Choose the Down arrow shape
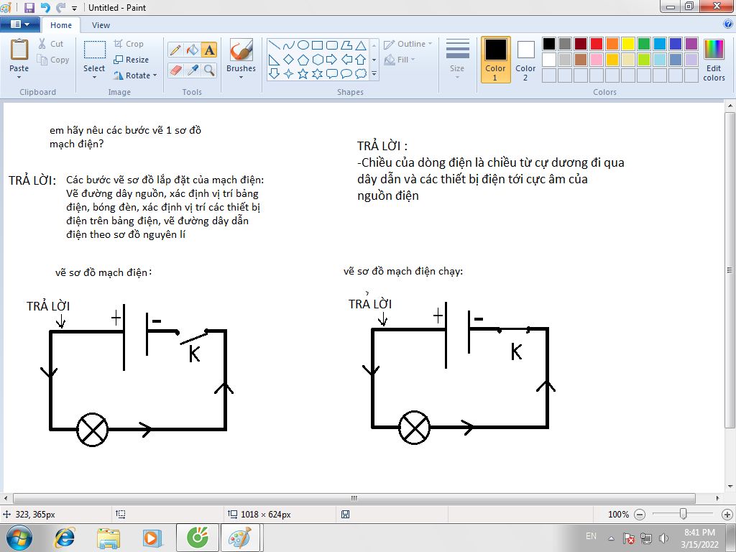736x552 pixels. pyautogui.click(x=275, y=74)
